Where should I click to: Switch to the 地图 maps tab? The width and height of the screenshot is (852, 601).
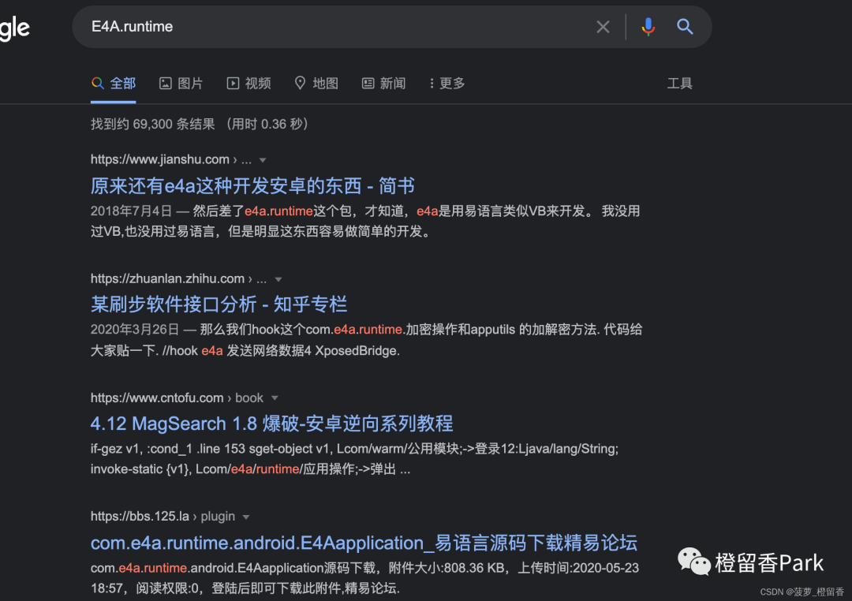point(316,83)
